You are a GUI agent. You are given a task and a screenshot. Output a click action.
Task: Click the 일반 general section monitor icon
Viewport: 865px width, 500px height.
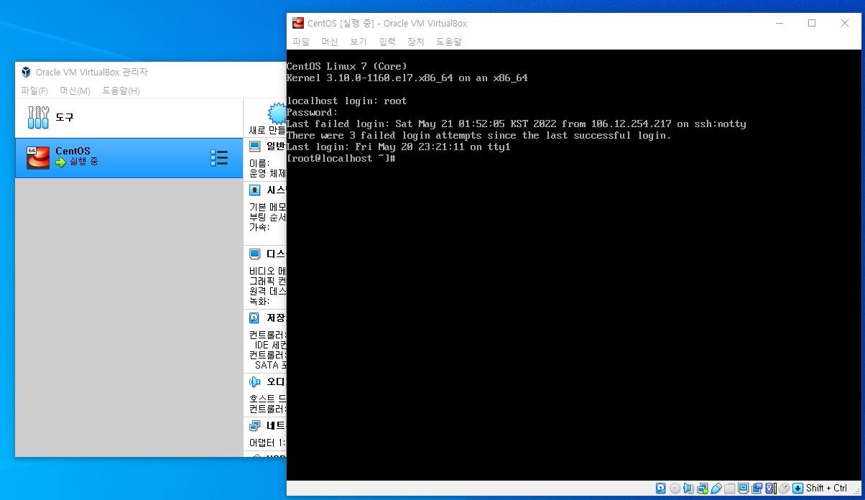[254, 146]
